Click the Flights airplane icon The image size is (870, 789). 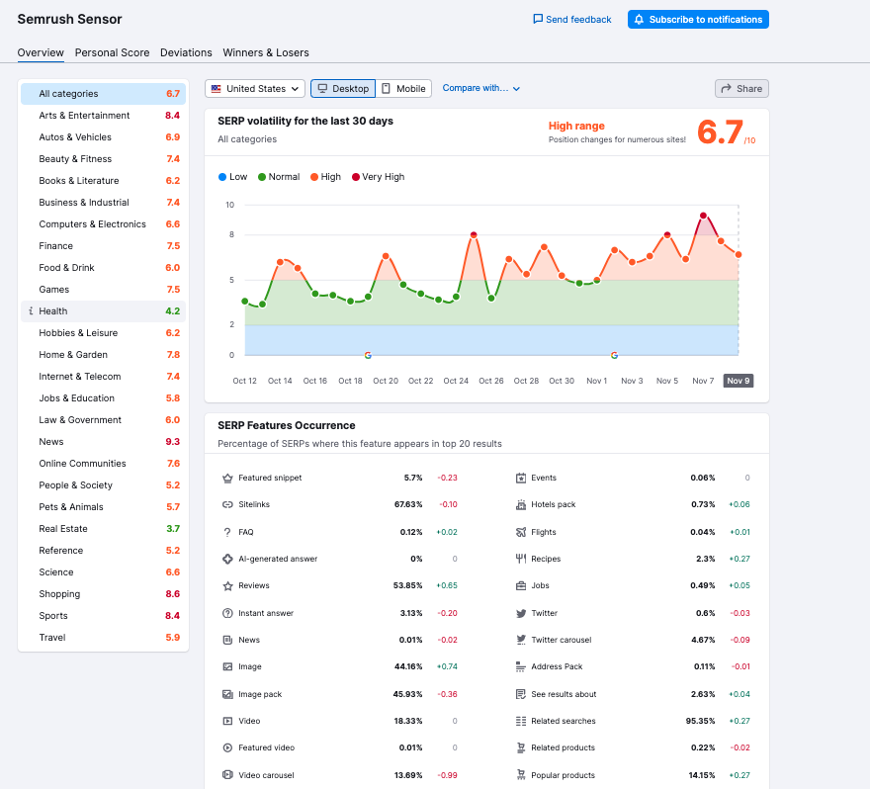[521, 532]
